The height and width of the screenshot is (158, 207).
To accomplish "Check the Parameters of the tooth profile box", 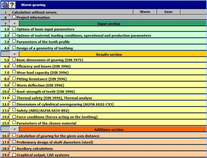I will click(x=14, y=42).
